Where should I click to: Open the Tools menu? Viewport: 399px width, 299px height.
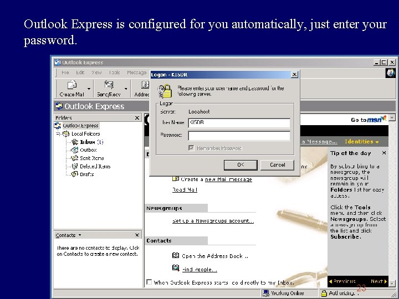(114, 73)
